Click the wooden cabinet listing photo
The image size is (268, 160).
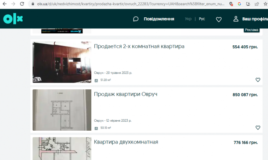click(x=62, y=62)
